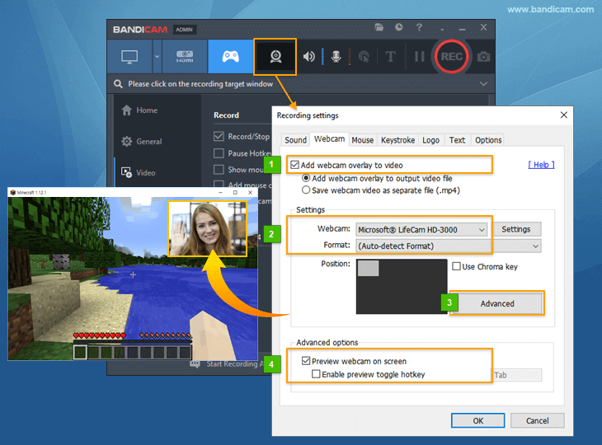Screen dimensions: 602x445
Task: Select Add webcam overlay to output file
Action: tap(306, 178)
